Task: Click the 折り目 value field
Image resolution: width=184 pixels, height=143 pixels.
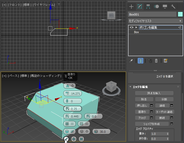Action: coord(158,139)
